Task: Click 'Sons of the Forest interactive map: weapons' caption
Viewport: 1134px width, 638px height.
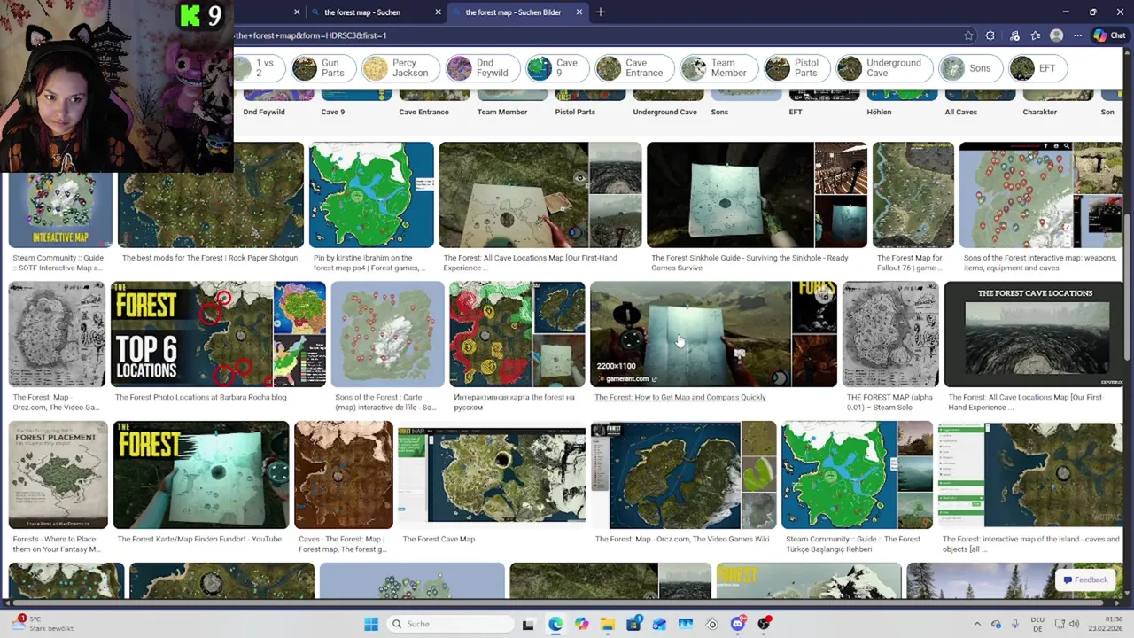Action: [x=1040, y=262]
